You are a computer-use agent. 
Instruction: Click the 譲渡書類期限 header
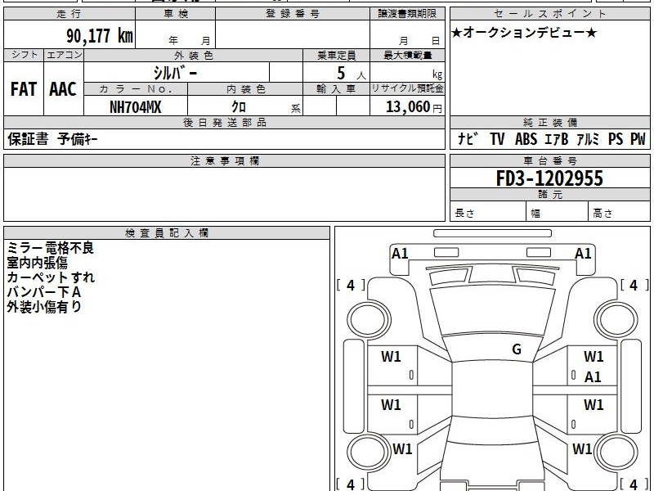pyautogui.click(x=407, y=14)
